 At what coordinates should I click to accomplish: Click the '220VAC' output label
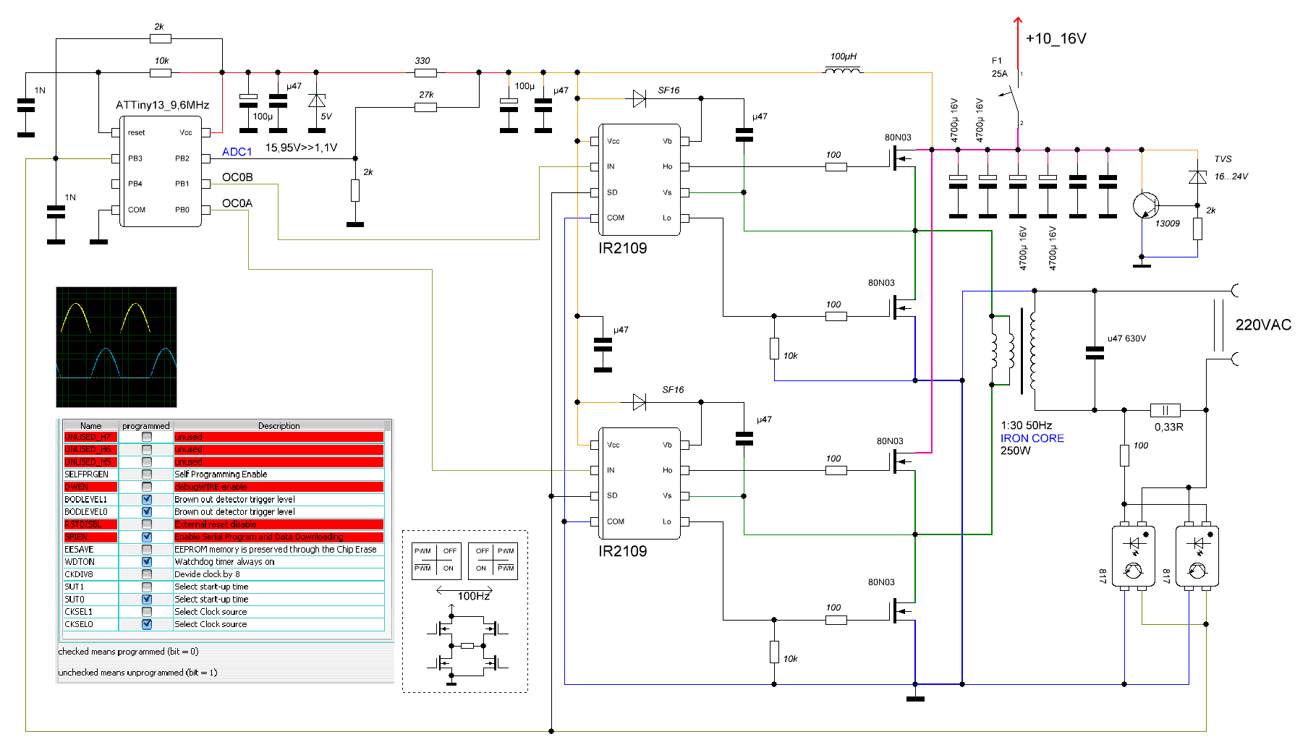(x=1263, y=325)
